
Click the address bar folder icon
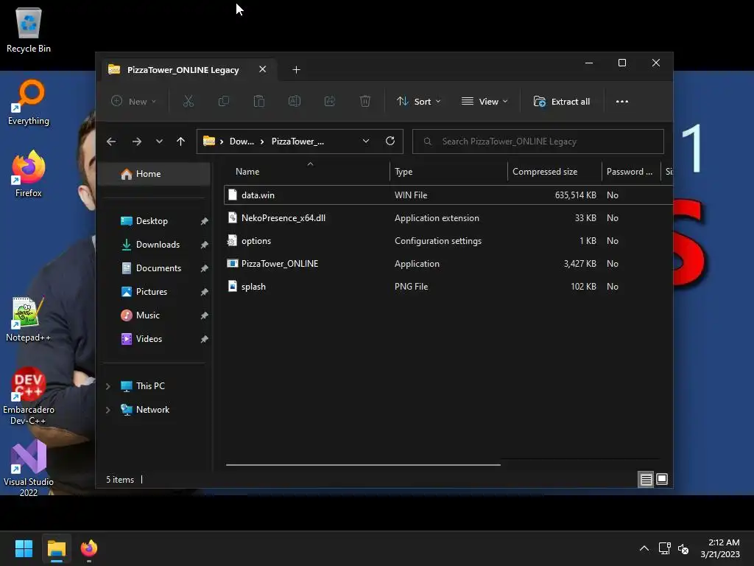tap(208, 141)
